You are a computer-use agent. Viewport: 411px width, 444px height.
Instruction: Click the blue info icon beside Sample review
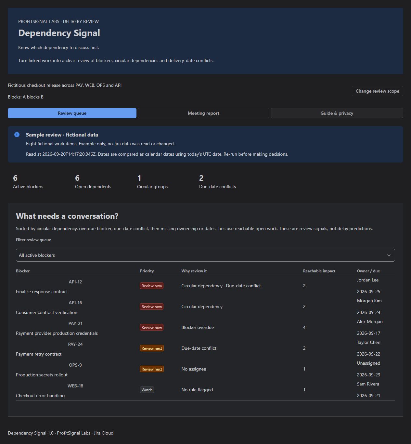click(x=17, y=135)
